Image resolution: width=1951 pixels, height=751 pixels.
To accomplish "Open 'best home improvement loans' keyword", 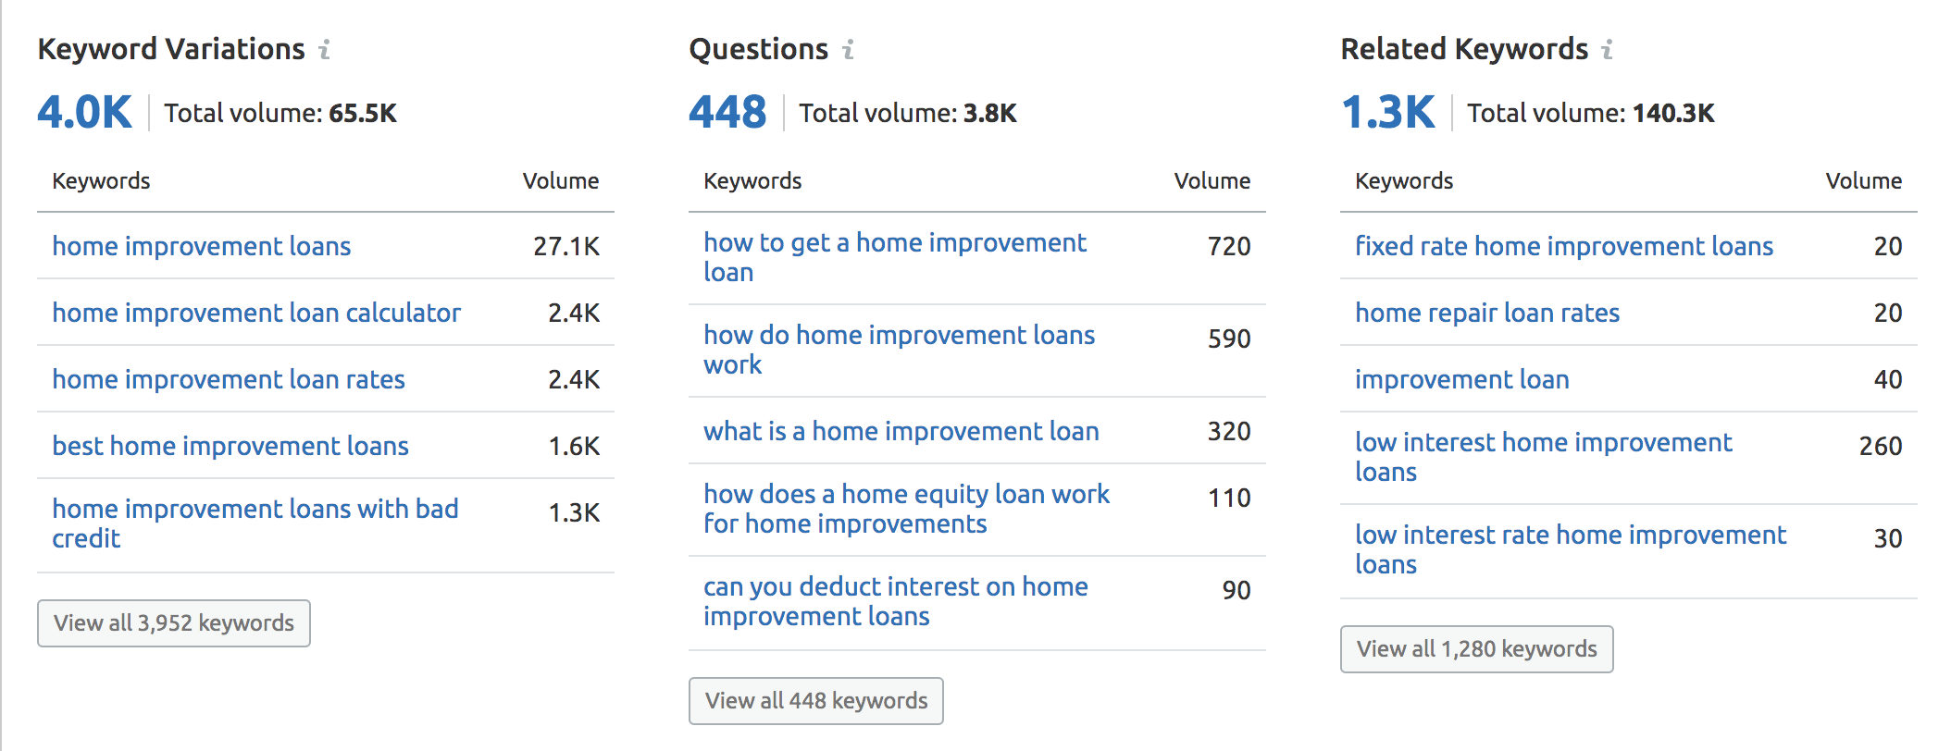I will (230, 446).
